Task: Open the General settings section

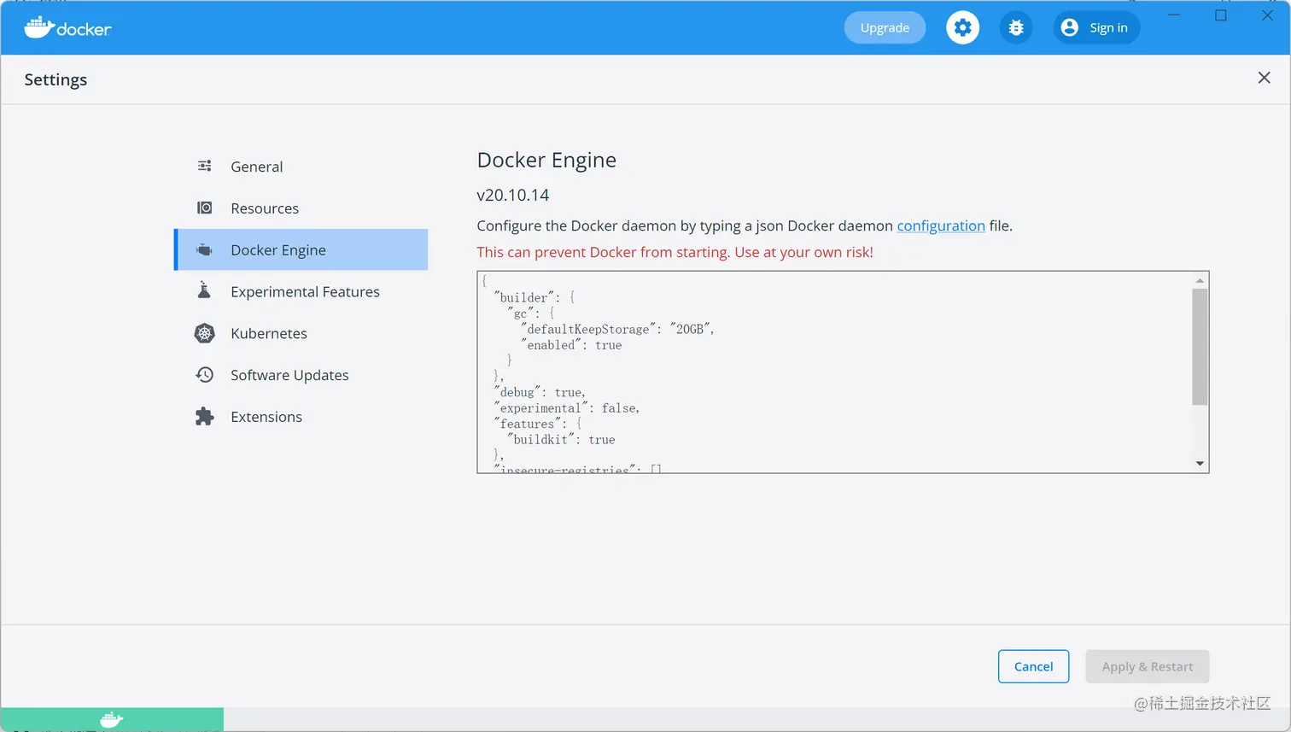Action: [x=301, y=167]
